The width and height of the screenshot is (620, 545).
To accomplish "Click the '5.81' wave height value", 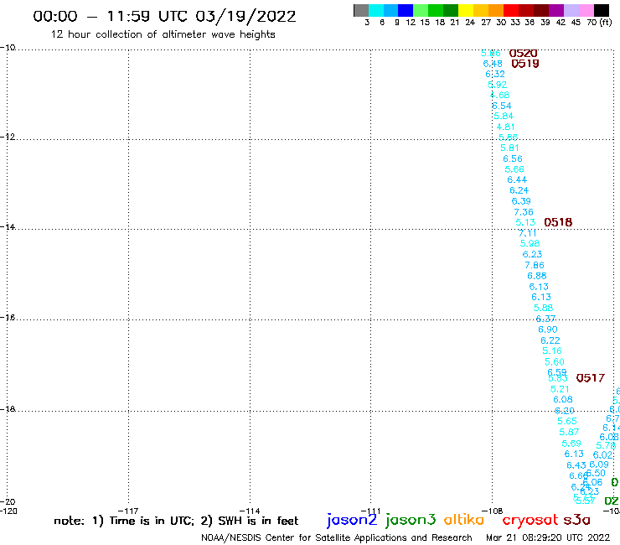I will (509, 148).
